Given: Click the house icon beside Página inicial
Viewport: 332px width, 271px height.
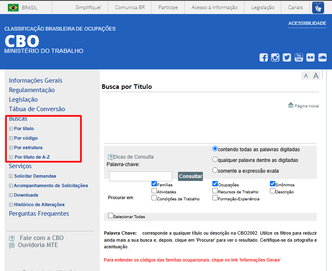Looking at the screenshot, I should (291, 105).
